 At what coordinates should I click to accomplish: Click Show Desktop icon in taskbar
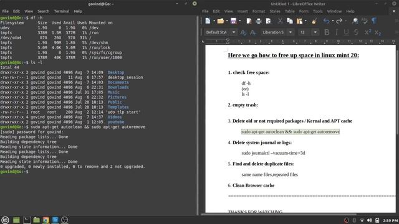[16, 220]
